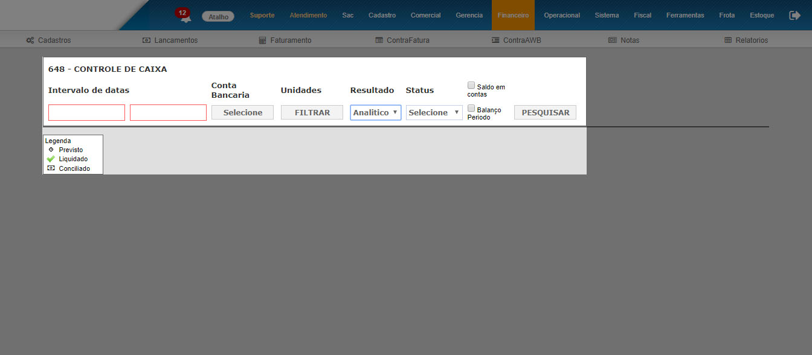The image size is (812, 355).
Task: Enable the Saldo em contas checkbox
Action: point(471,86)
